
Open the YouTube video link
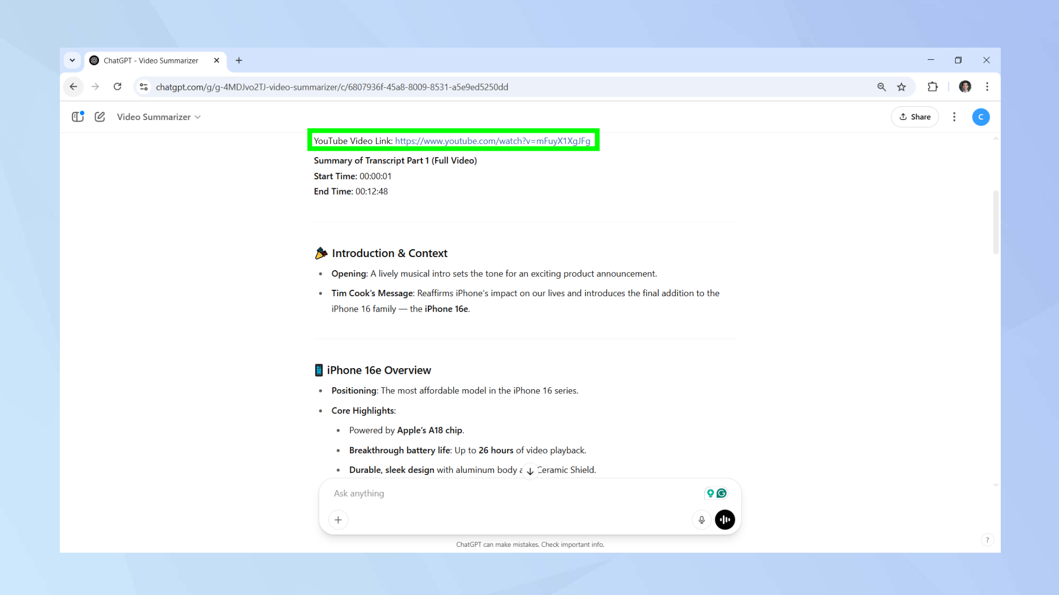492,141
